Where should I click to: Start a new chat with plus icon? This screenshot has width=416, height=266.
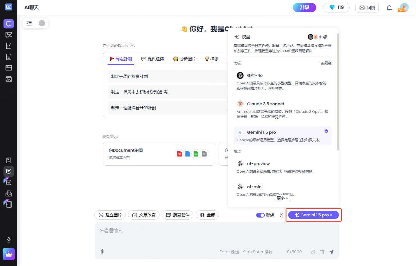click(42, 23)
